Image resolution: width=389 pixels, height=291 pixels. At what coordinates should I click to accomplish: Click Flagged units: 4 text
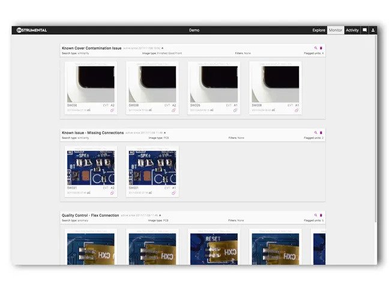click(x=313, y=53)
